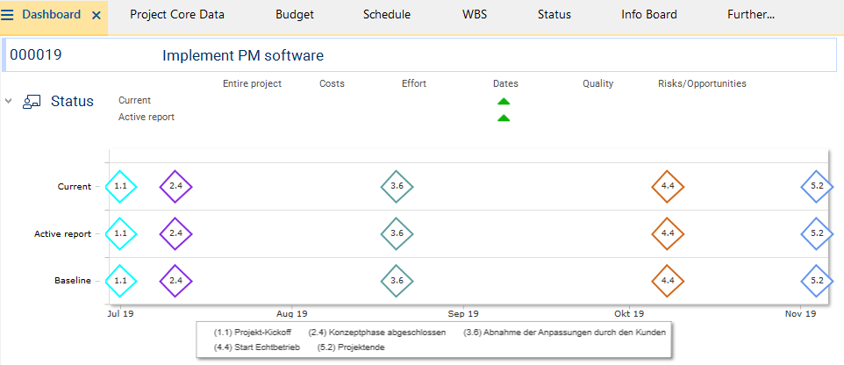Select milestone 1.1 in the Current row

tap(120, 186)
